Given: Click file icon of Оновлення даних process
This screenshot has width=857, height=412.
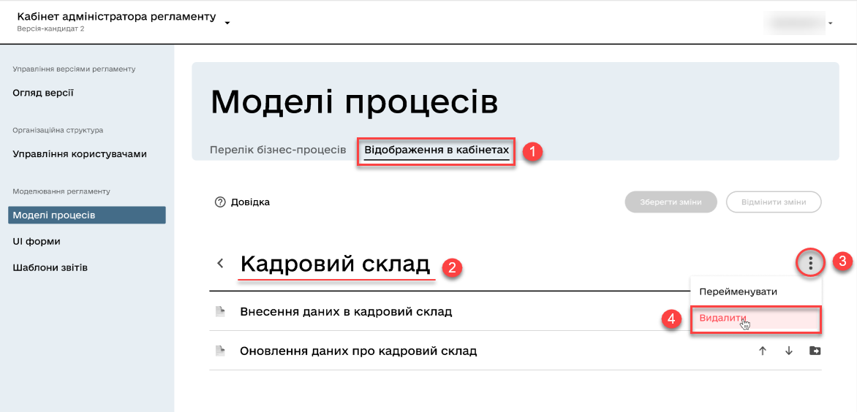Looking at the screenshot, I should click(x=219, y=351).
